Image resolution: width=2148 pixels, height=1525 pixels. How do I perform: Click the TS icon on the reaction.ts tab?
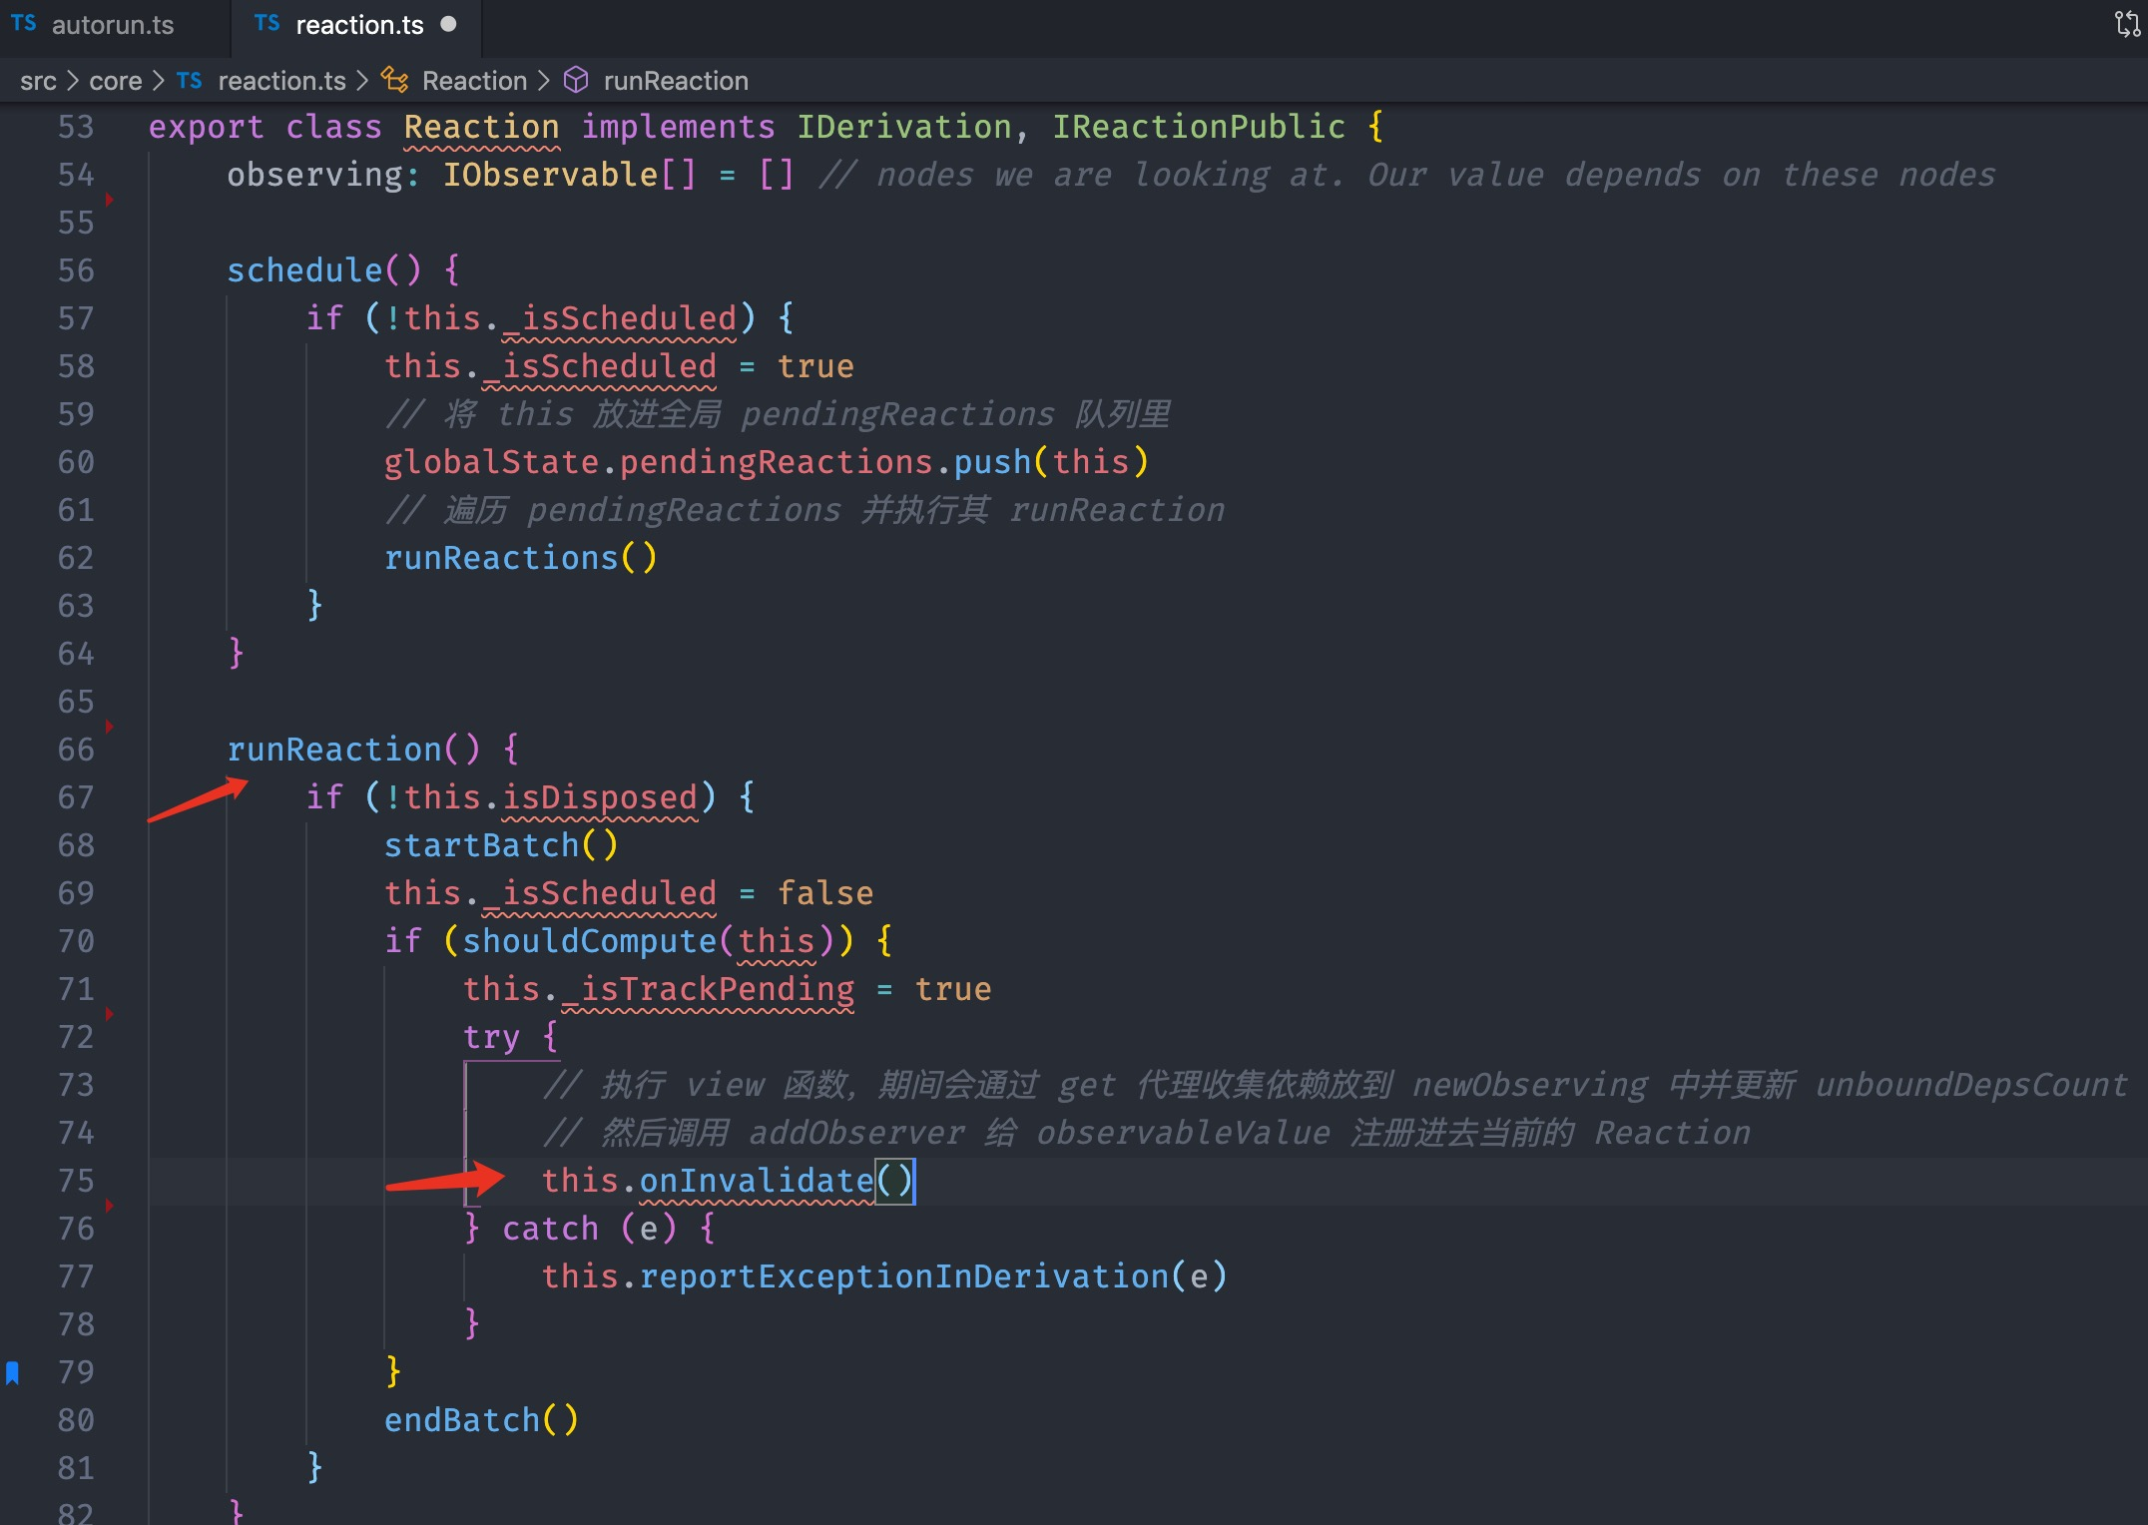[x=267, y=24]
